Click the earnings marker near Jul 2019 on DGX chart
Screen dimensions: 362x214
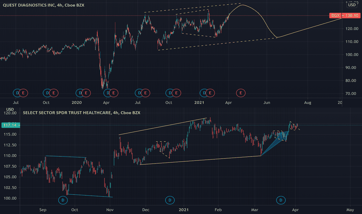pyautogui.click(x=23, y=93)
